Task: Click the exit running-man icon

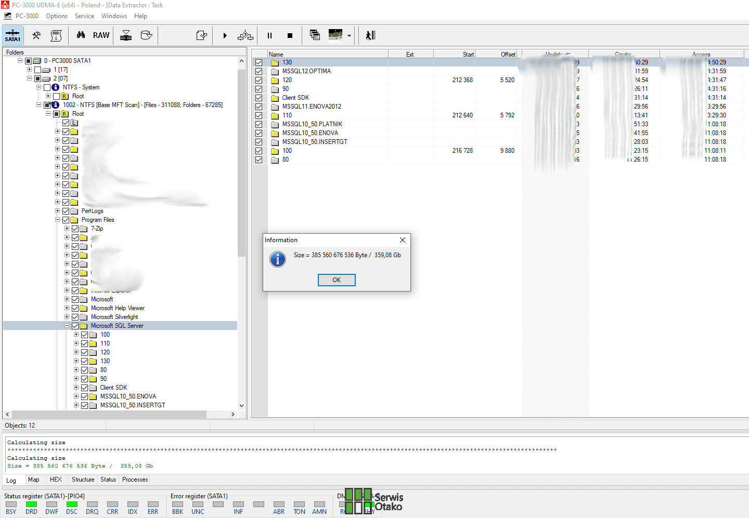Action: [370, 35]
